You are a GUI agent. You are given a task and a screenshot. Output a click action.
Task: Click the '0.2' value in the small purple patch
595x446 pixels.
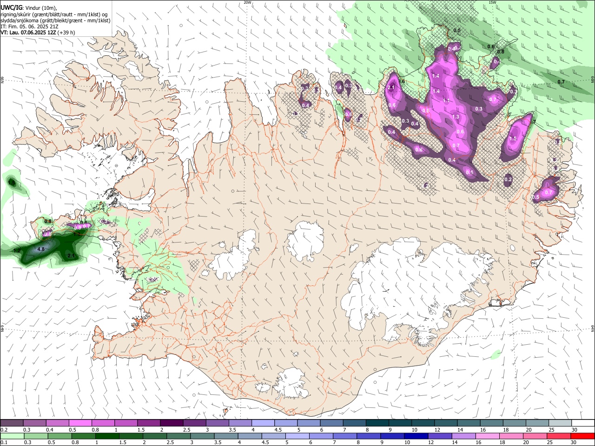[x=508, y=180]
